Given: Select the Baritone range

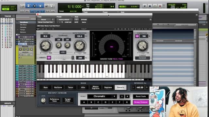Looking at the screenshot, I should pyautogui.click(x=58, y=87).
